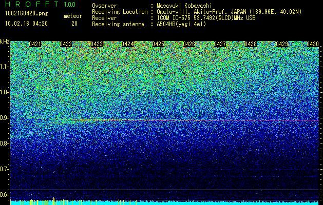Click the cyan signal level strip at the bottom
The width and height of the screenshot is (323, 205).
pos(165,203)
